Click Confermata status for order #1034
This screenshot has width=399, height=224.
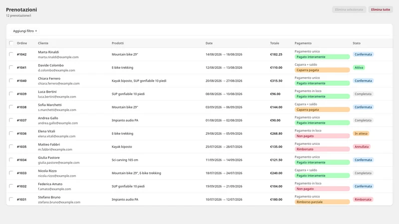pyautogui.click(x=363, y=160)
